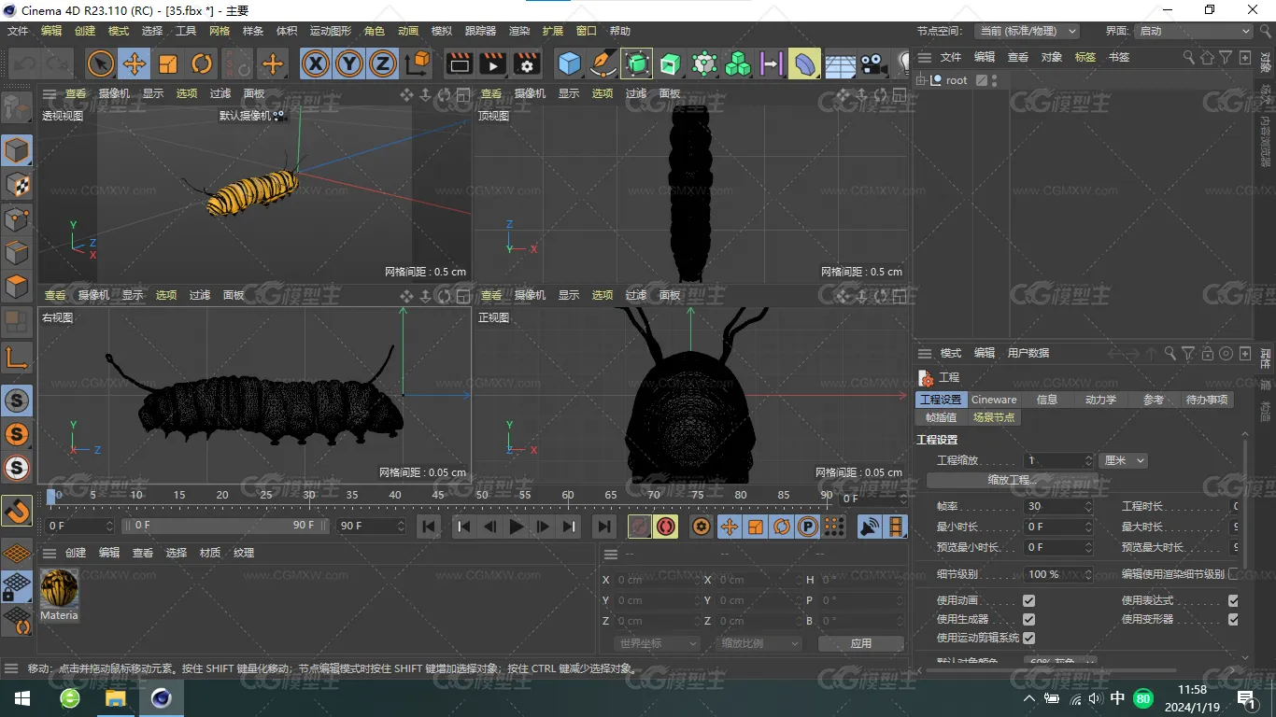The width and height of the screenshot is (1276, 717).
Task: Open the 运动图形 menu
Action: 330,31
